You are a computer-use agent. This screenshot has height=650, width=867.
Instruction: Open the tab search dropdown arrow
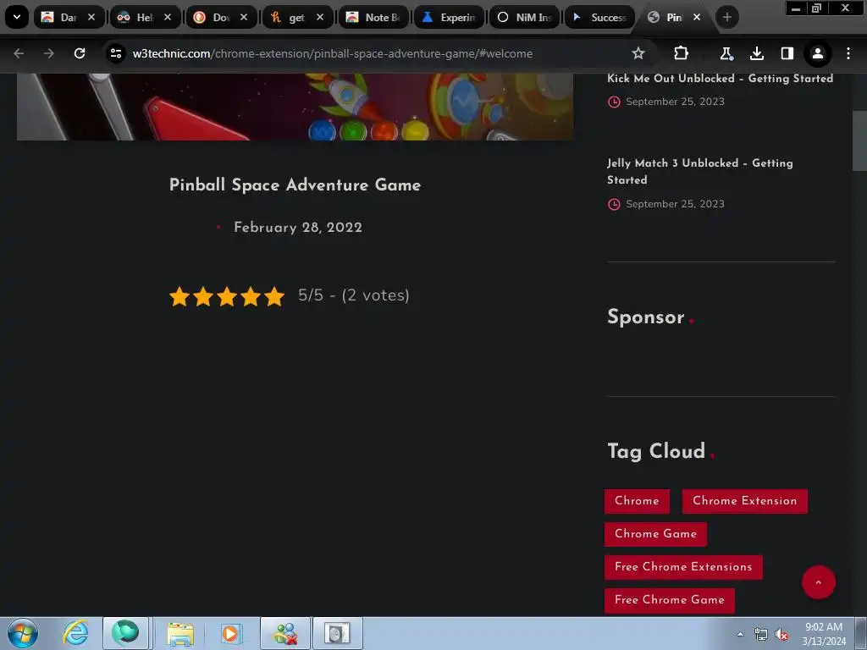tap(17, 17)
